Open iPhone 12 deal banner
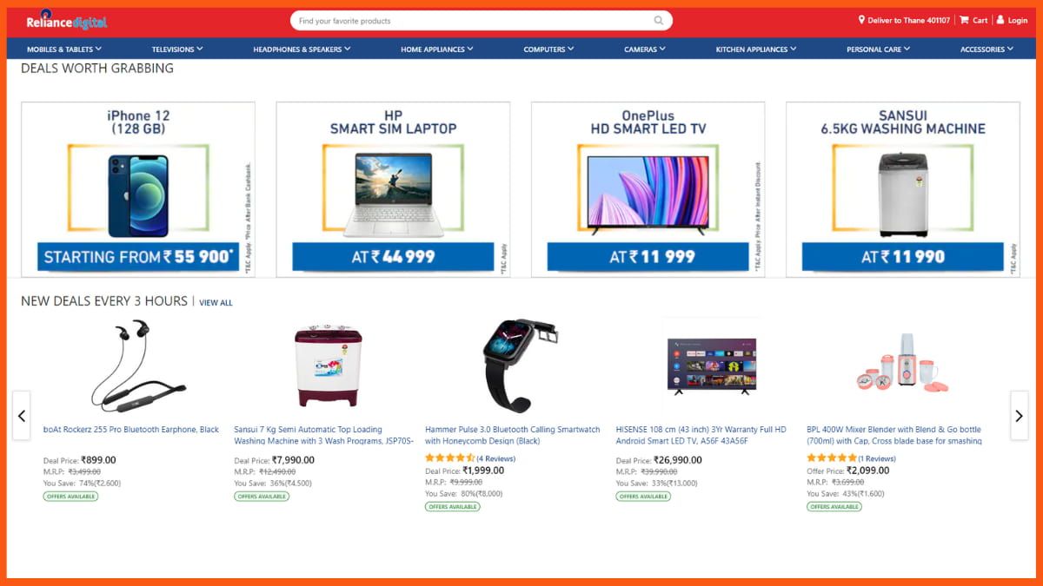Image resolution: width=1043 pixels, height=586 pixels. point(138,189)
